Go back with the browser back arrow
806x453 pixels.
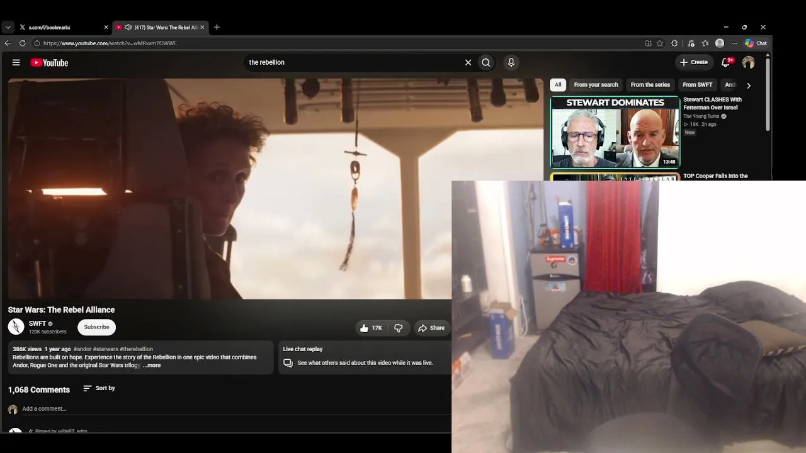(x=8, y=43)
